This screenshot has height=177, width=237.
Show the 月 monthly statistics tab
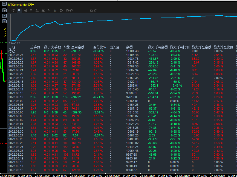[31, 11]
